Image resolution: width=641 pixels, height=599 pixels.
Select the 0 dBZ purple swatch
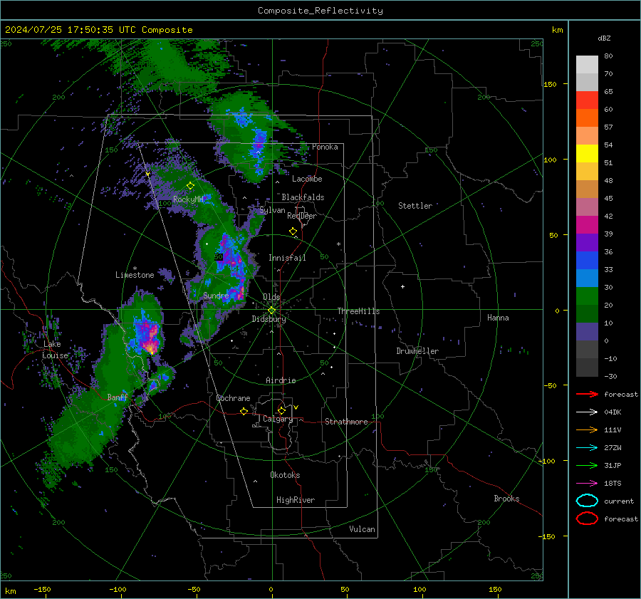[x=587, y=331]
